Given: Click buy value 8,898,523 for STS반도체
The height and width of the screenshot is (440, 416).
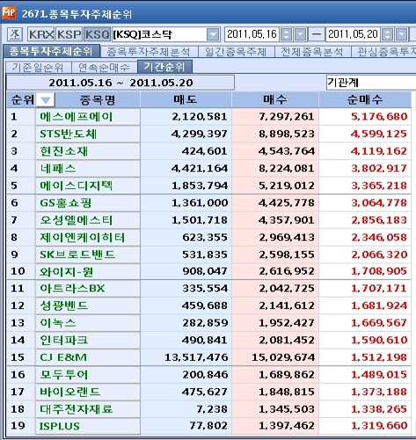Looking at the screenshot, I should [286, 135].
